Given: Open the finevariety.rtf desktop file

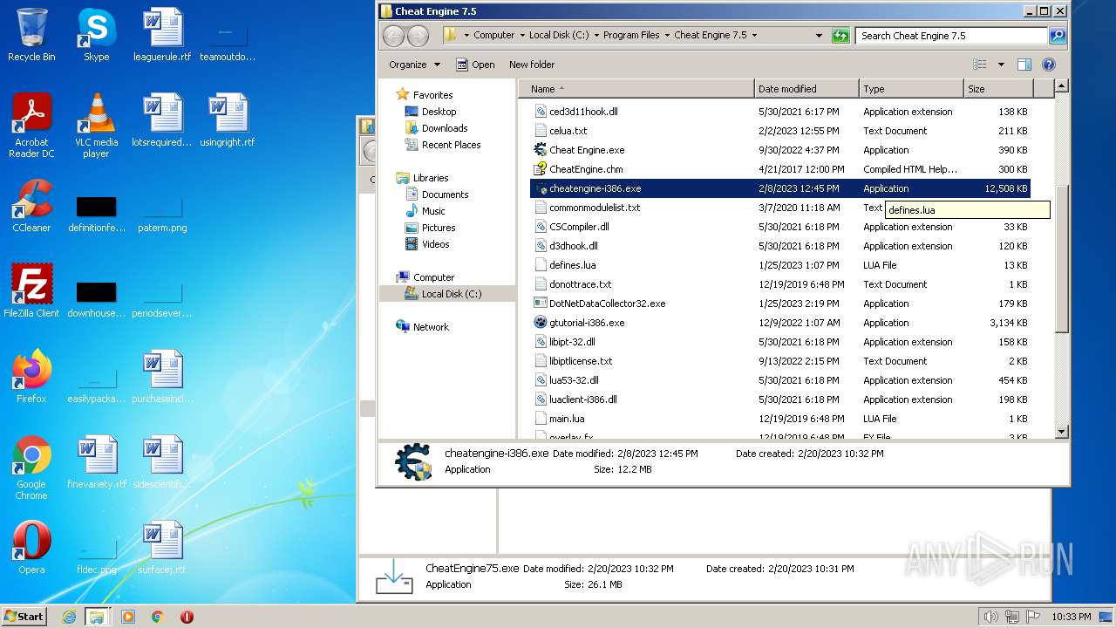Looking at the screenshot, I should pyautogui.click(x=97, y=462).
